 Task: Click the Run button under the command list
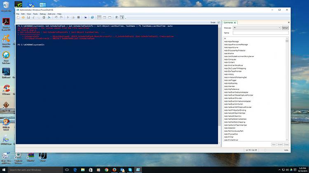click(274, 144)
